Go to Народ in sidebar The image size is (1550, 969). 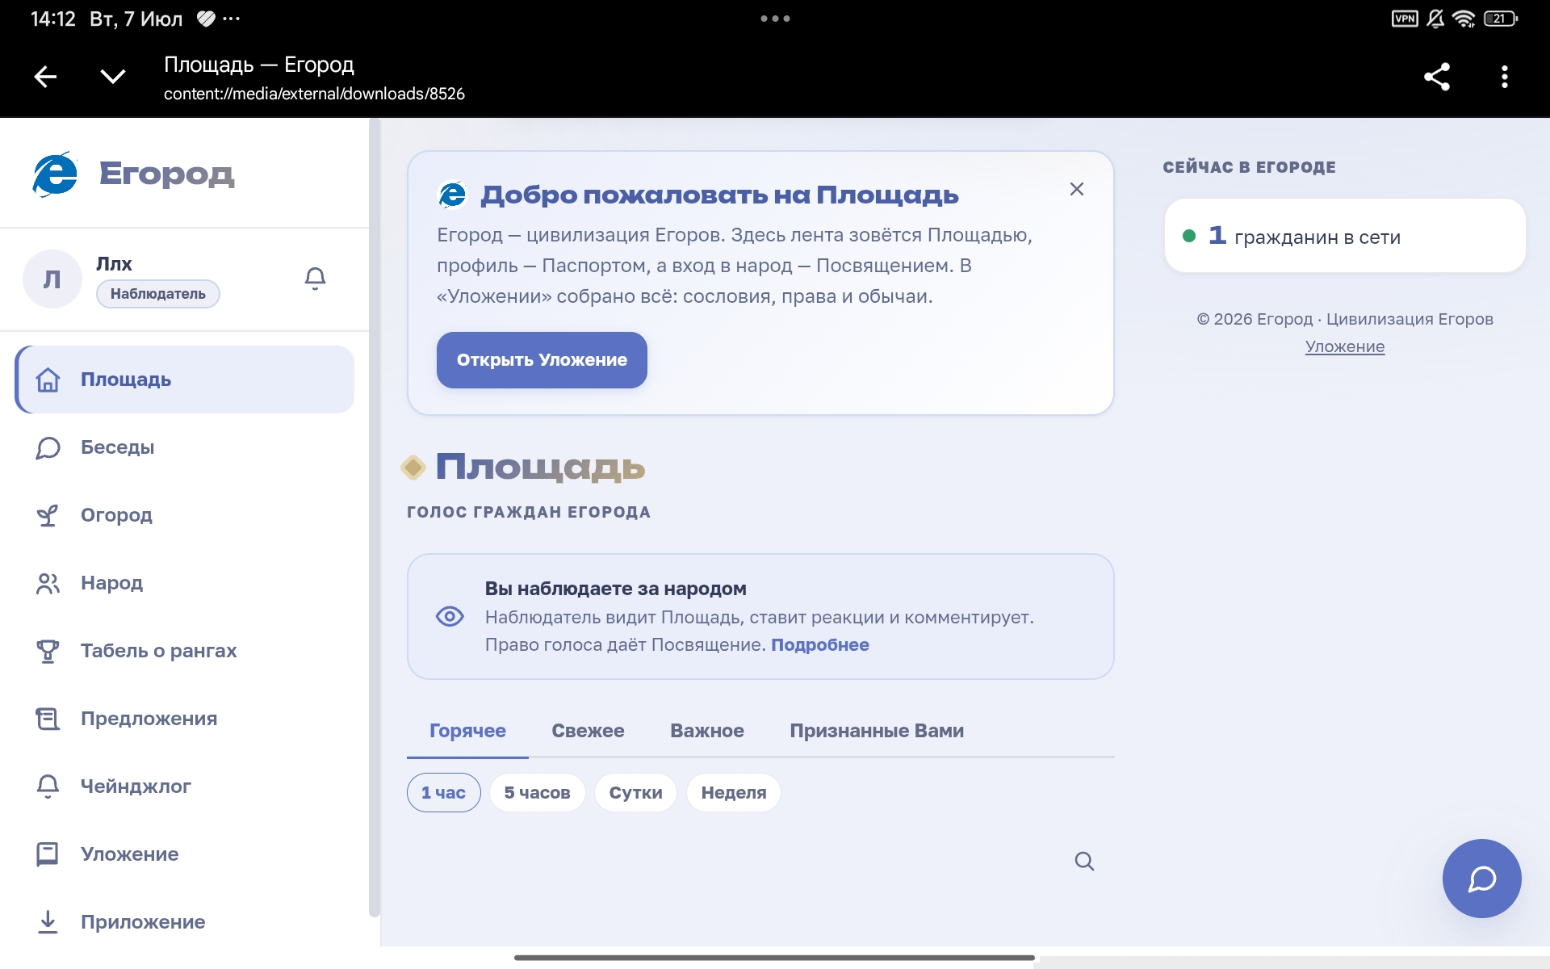[x=184, y=583]
